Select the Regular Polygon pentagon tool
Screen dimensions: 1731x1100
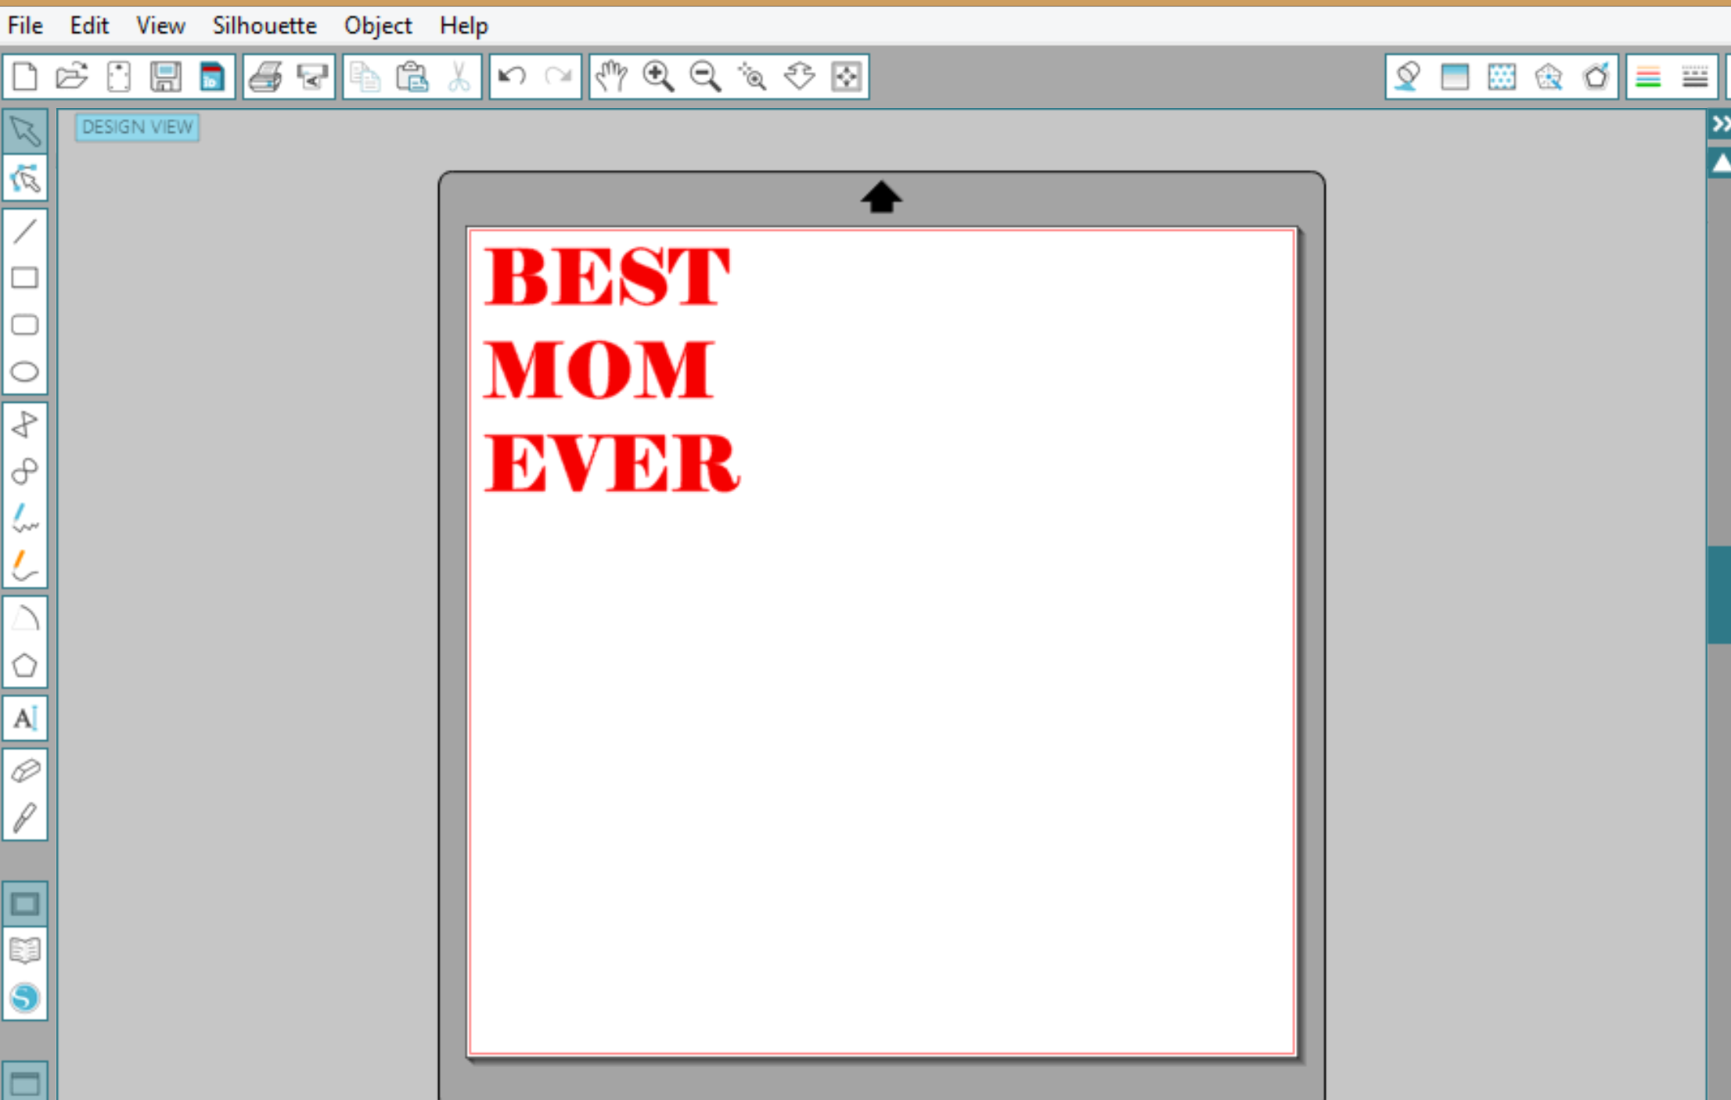pyautogui.click(x=25, y=666)
